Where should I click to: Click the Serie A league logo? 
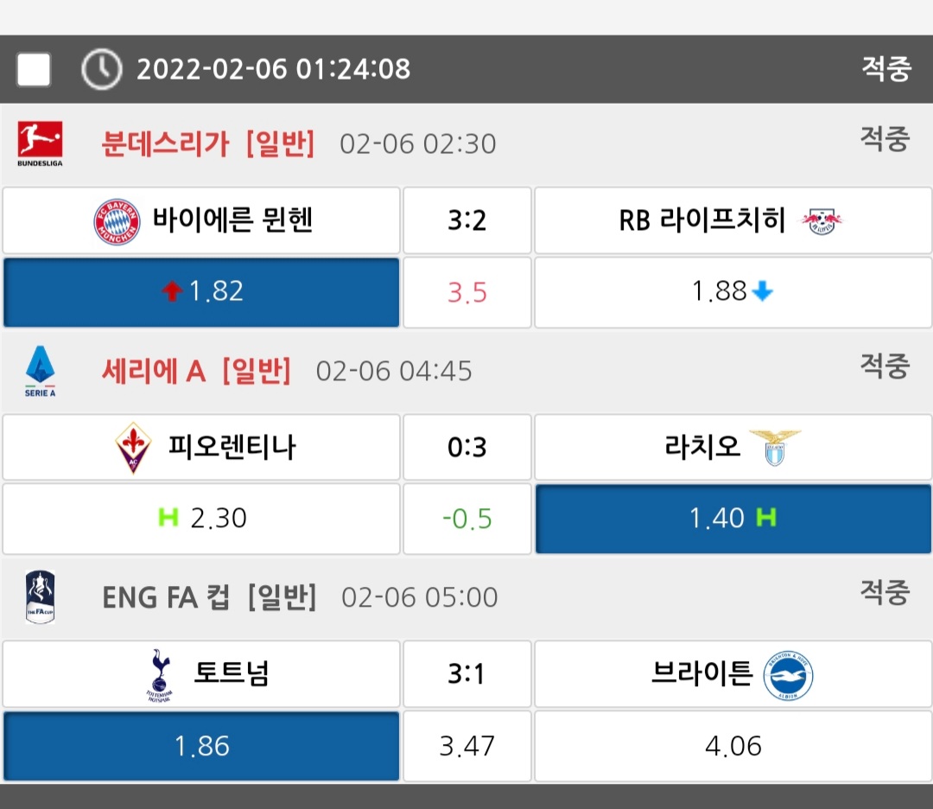pyautogui.click(x=40, y=371)
